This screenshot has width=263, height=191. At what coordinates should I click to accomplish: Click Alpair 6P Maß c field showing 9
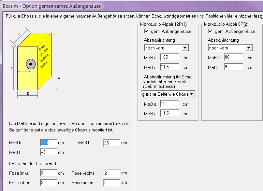[233, 67]
